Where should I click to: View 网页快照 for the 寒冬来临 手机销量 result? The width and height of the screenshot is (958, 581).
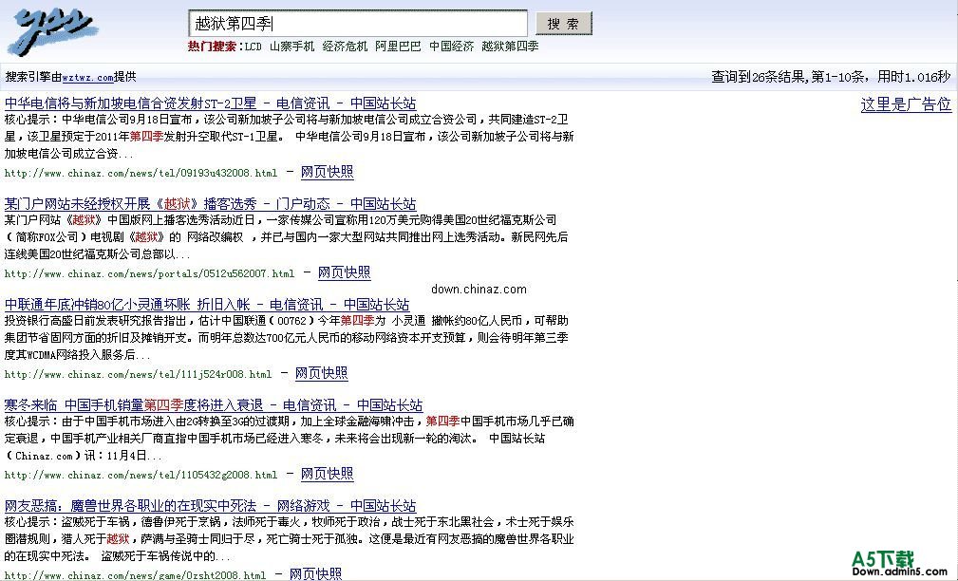click(x=327, y=474)
